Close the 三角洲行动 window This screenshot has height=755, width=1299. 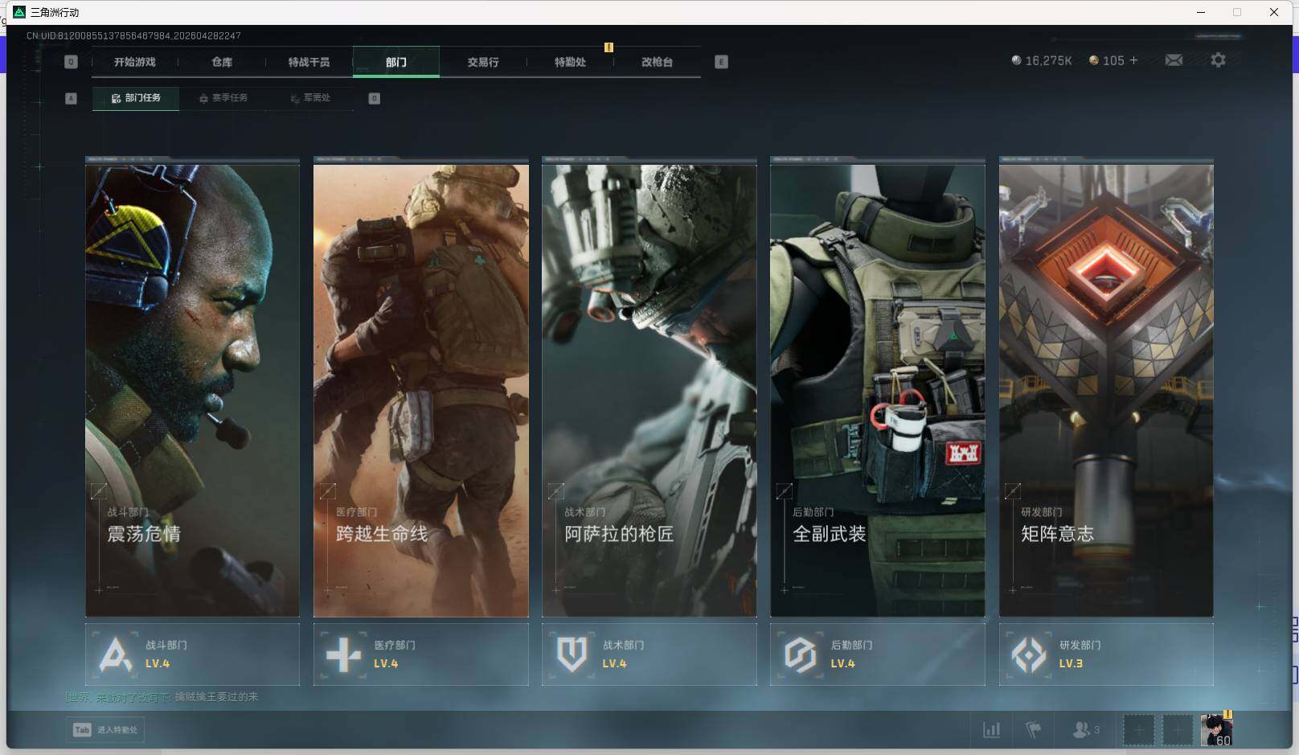[x=1274, y=12]
